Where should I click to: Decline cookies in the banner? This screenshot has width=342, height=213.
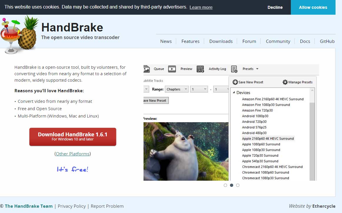click(275, 7)
